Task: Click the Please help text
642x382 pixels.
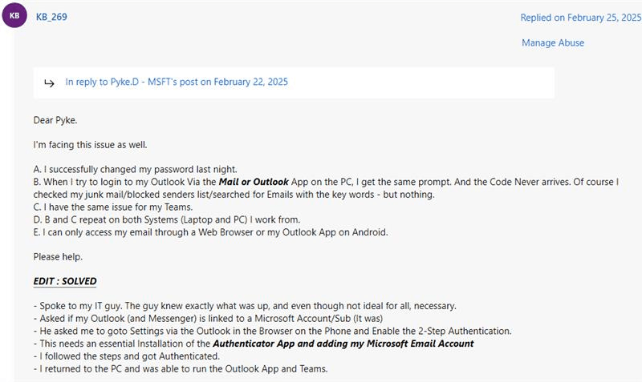Action: click(58, 257)
